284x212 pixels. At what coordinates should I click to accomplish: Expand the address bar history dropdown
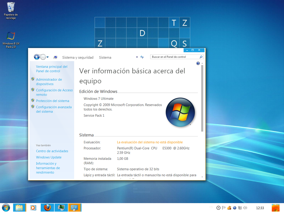pyautogui.click(x=137, y=57)
